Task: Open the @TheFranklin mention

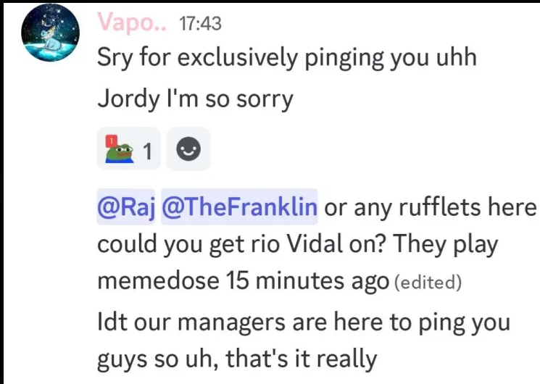Action: (239, 207)
